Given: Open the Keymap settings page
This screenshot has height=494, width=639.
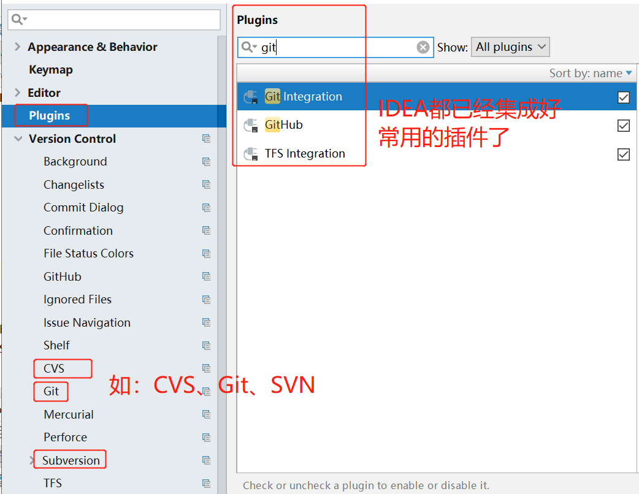Looking at the screenshot, I should click(x=51, y=70).
